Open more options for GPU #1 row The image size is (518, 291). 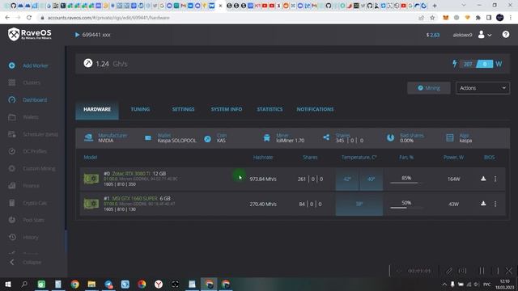pyautogui.click(x=495, y=204)
